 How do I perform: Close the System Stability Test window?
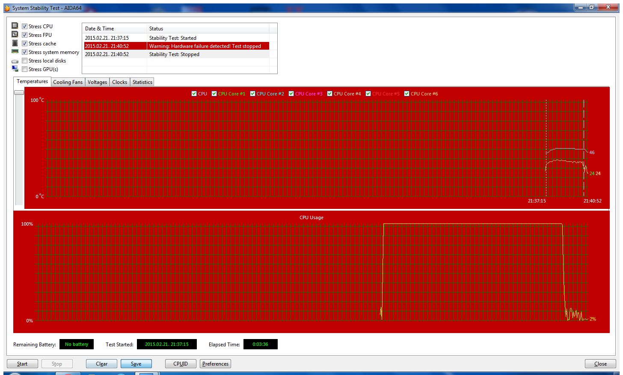pyautogui.click(x=601, y=364)
